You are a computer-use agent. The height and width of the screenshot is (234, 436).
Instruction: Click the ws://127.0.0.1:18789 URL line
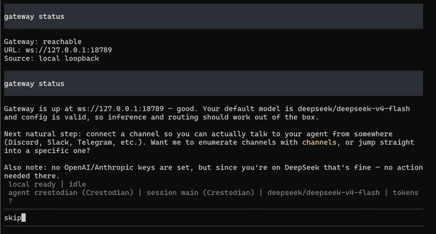point(58,50)
